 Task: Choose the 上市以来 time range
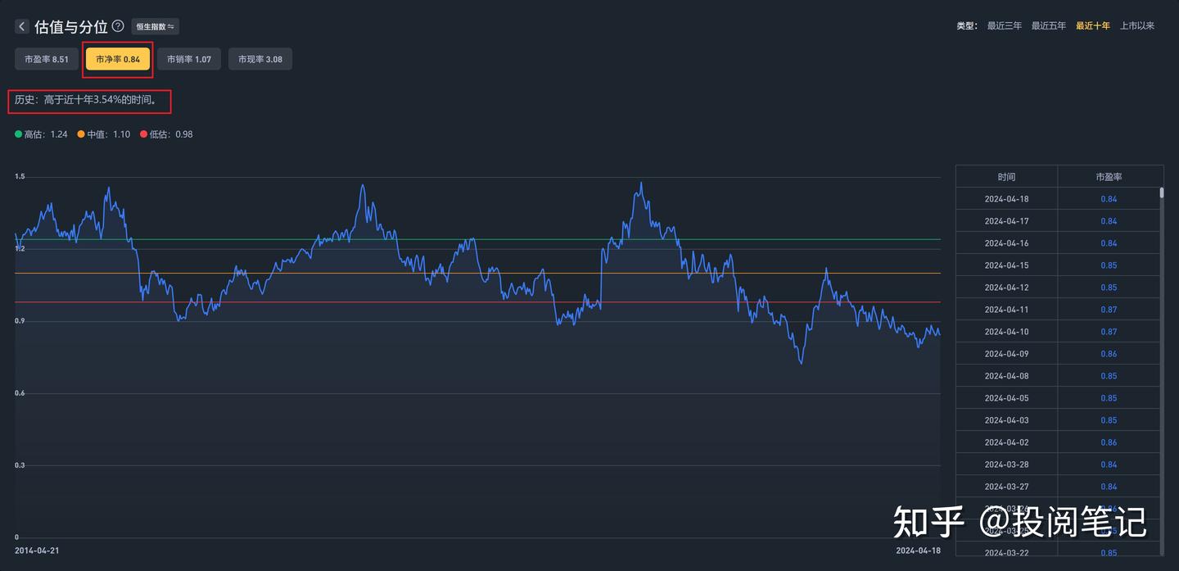tap(1137, 26)
